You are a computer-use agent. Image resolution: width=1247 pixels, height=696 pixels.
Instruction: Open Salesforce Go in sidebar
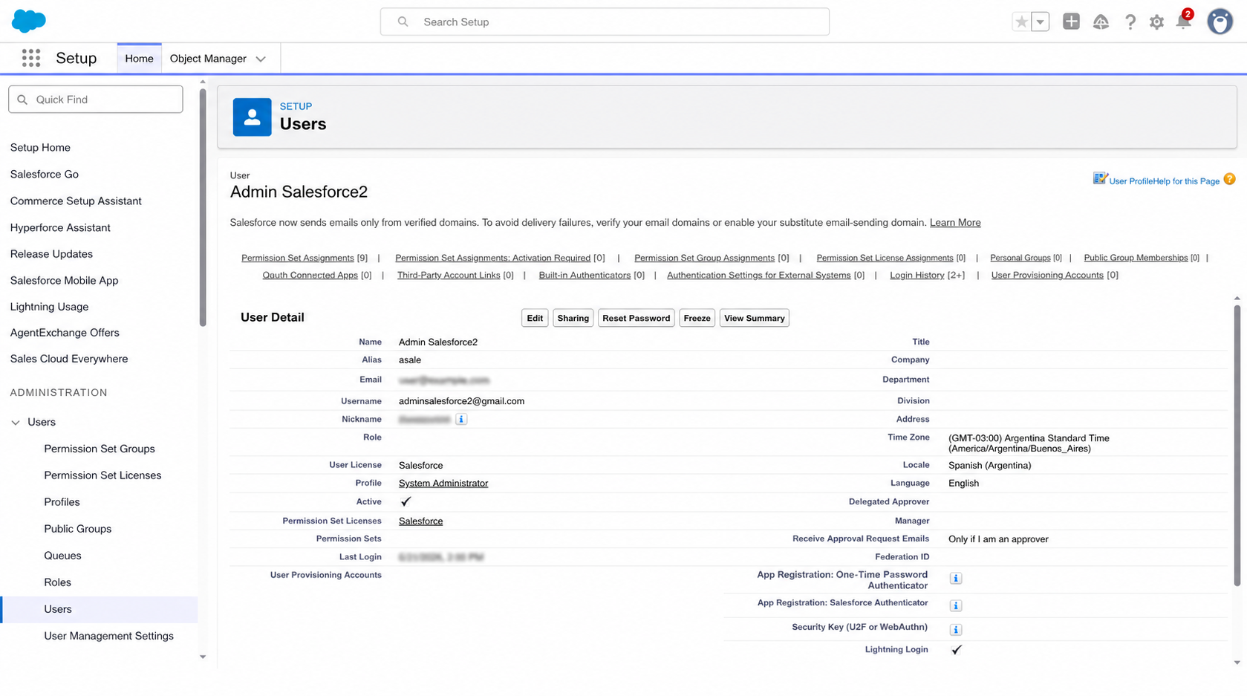click(45, 174)
